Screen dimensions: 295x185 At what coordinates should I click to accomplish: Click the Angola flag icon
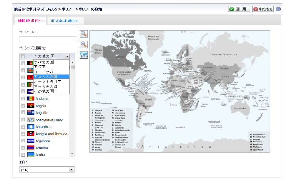[x=31, y=106]
